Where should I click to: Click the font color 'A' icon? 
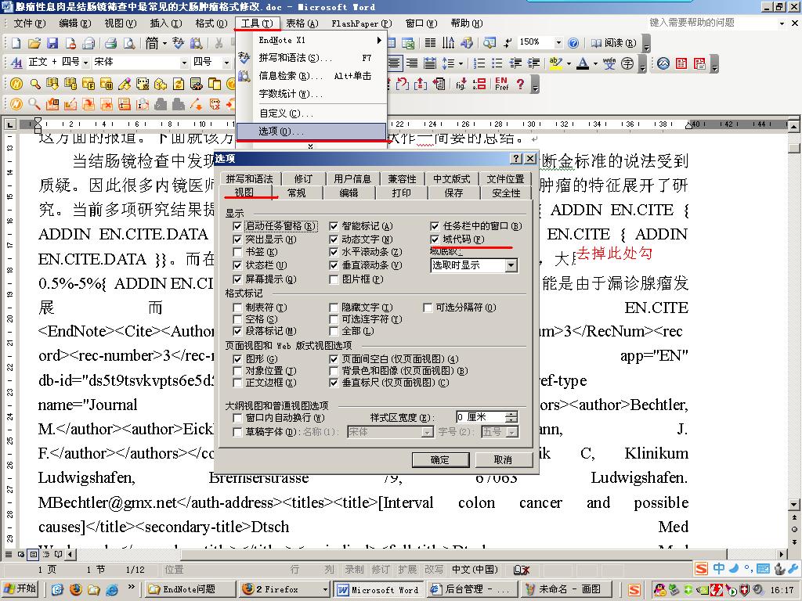[x=581, y=63]
